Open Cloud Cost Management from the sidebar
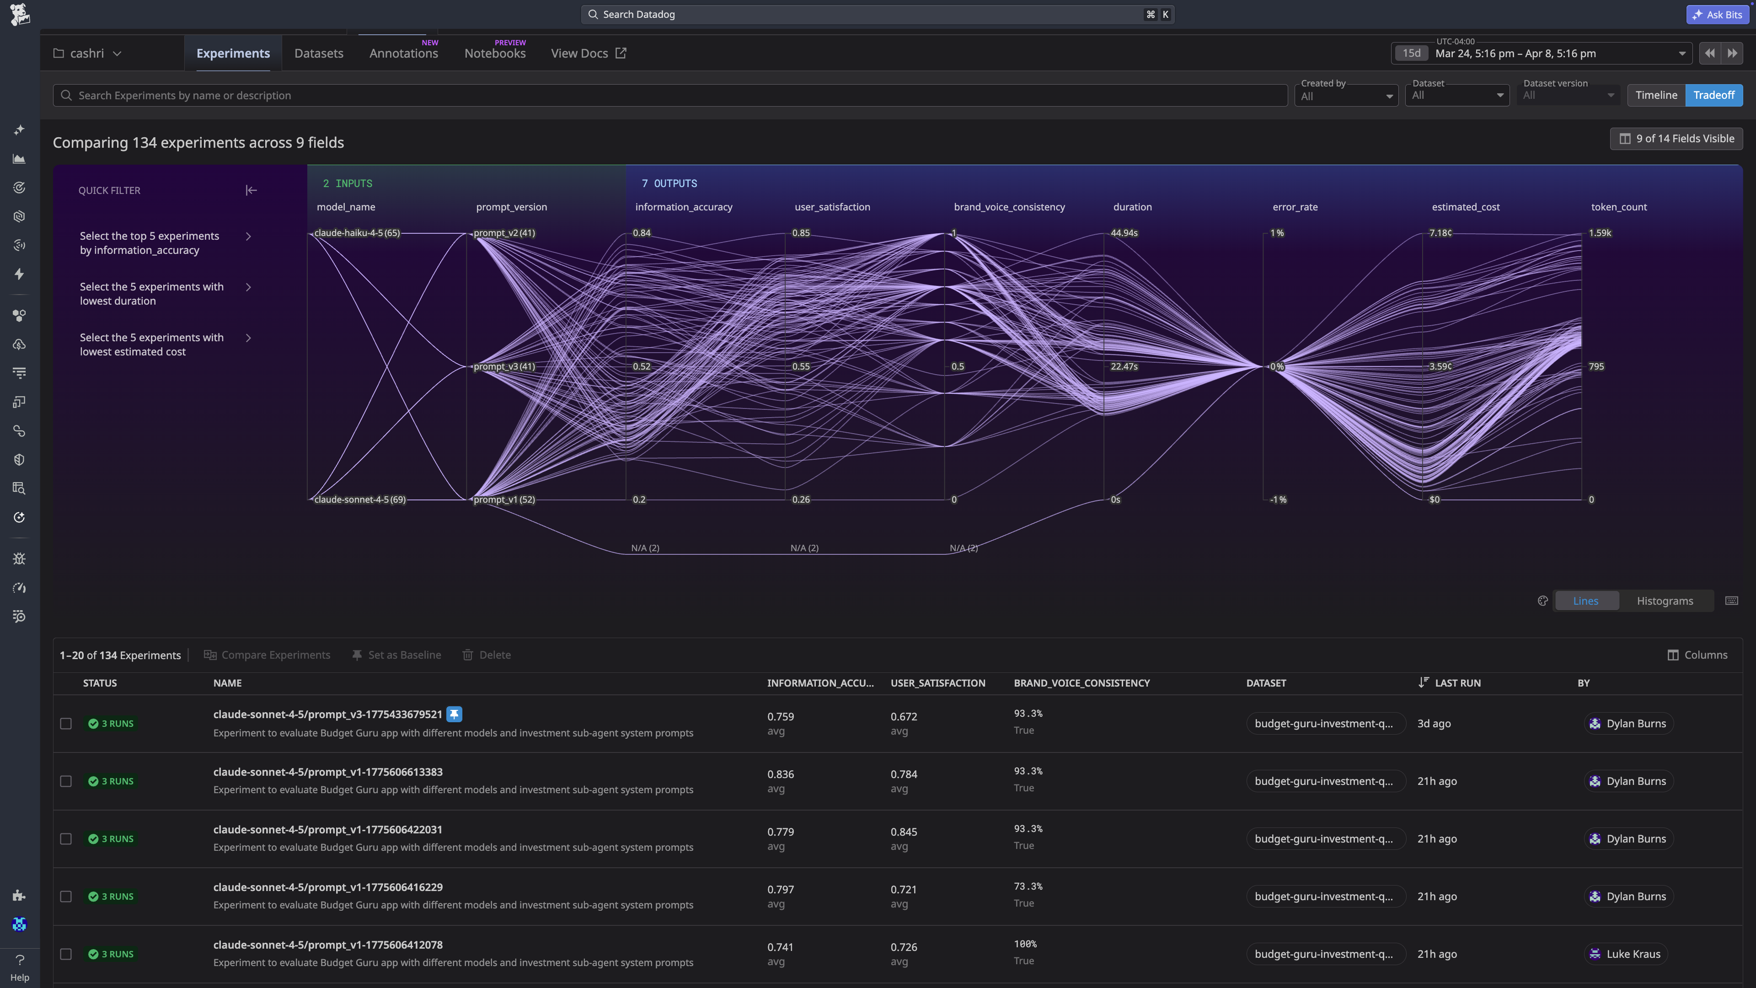Screen dimensions: 1756x988 [19, 344]
